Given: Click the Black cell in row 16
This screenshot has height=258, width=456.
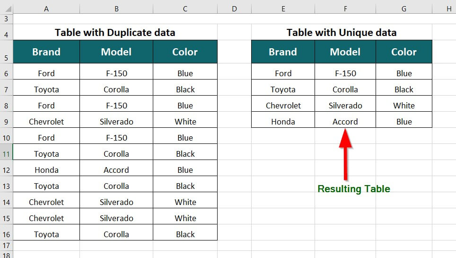Looking at the screenshot, I should pyautogui.click(x=185, y=234).
